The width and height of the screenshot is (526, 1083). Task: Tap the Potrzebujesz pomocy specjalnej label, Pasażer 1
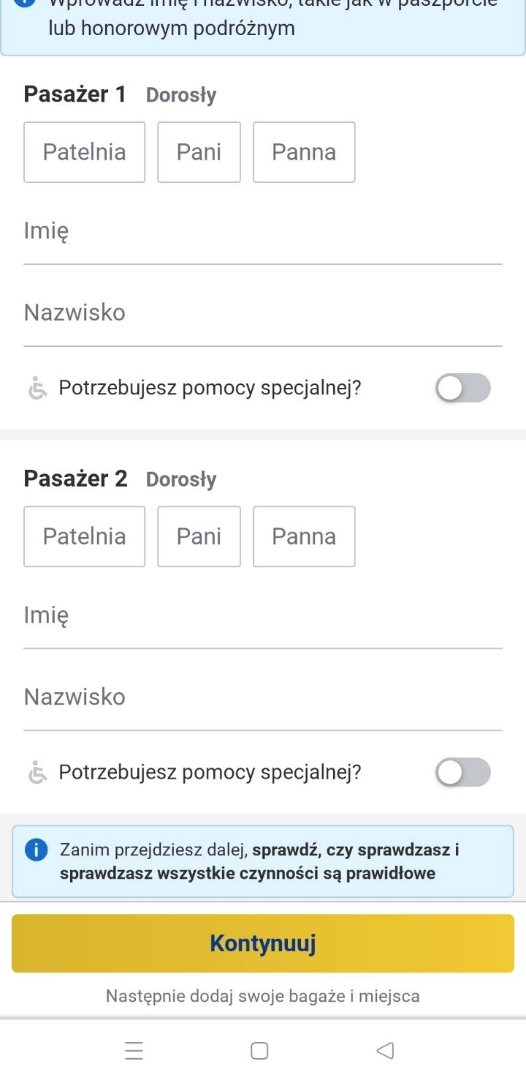[x=210, y=388]
